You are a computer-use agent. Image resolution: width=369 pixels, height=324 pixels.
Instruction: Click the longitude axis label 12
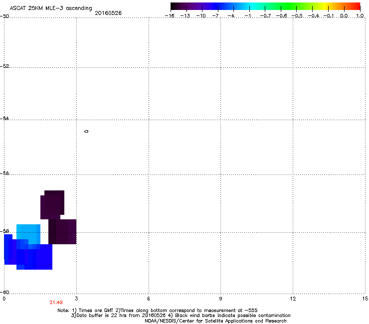tap(293, 299)
